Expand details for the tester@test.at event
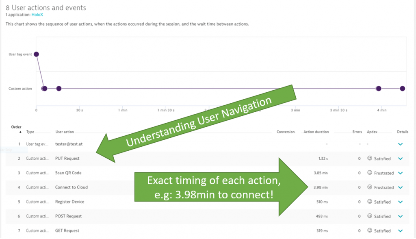 [400, 144]
